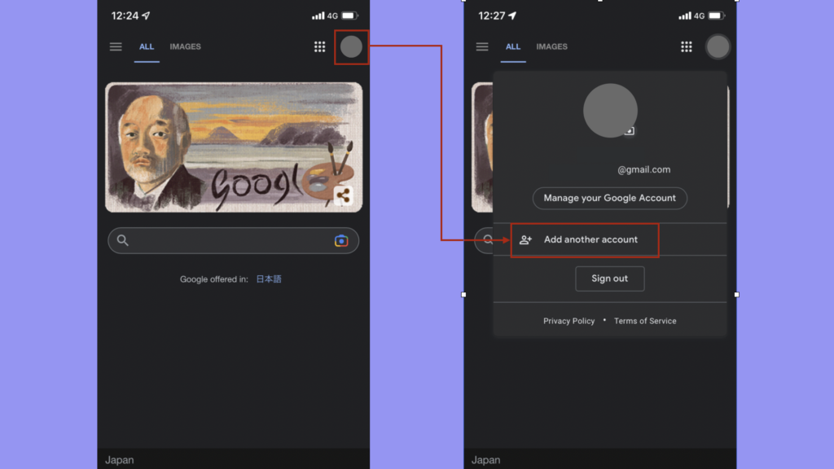Change profile photo via camera badge
Viewport: 834px width, 469px height.
click(630, 131)
